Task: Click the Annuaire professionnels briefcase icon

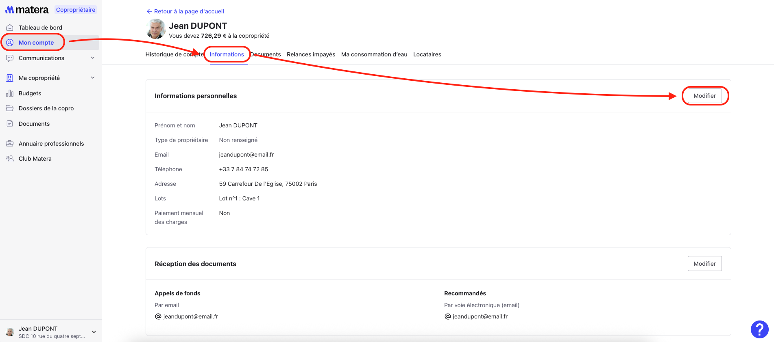Action: pos(10,144)
